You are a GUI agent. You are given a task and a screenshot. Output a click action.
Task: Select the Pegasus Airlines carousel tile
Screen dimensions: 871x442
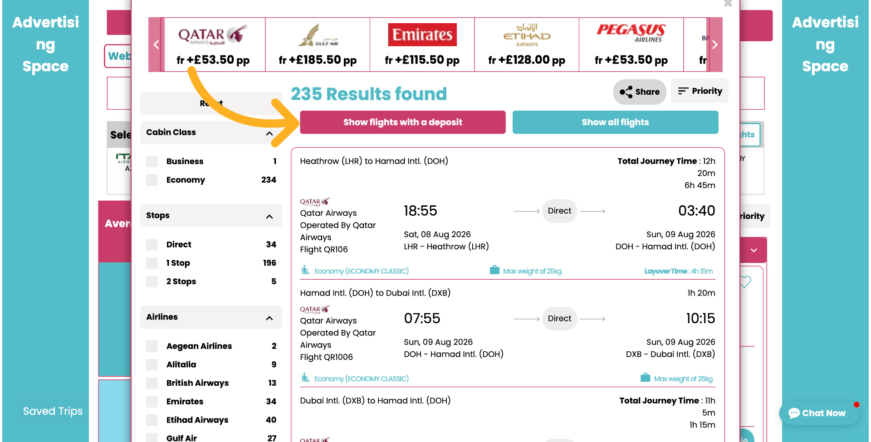(631, 44)
